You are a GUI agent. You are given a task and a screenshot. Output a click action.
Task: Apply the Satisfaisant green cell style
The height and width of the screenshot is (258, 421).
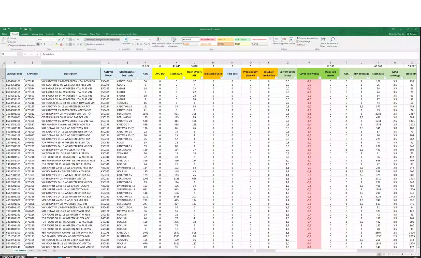click(x=242, y=39)
